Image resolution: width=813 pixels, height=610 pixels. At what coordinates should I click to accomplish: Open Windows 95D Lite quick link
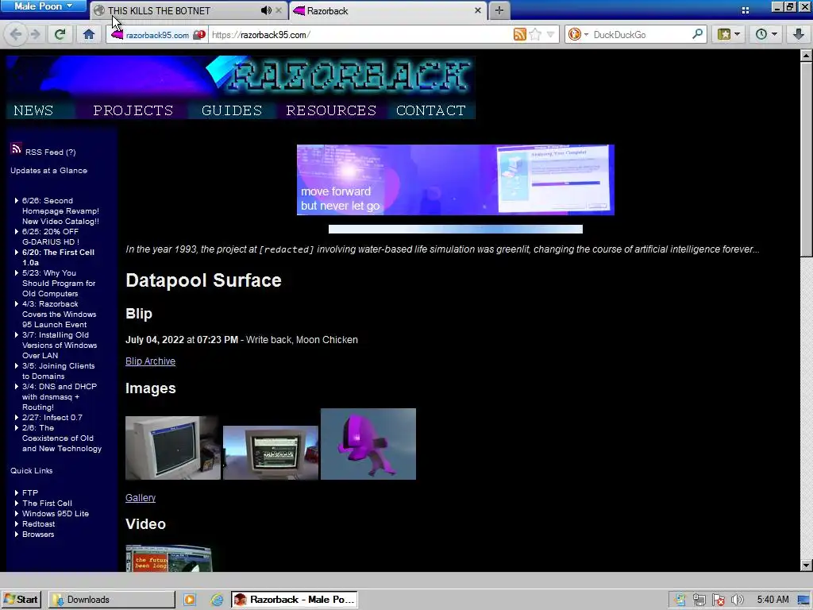[55, 514]
